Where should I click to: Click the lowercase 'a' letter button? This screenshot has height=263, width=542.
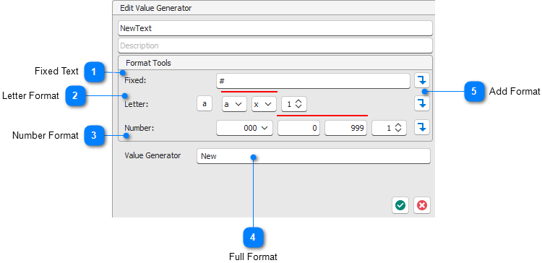pos(205,103)
